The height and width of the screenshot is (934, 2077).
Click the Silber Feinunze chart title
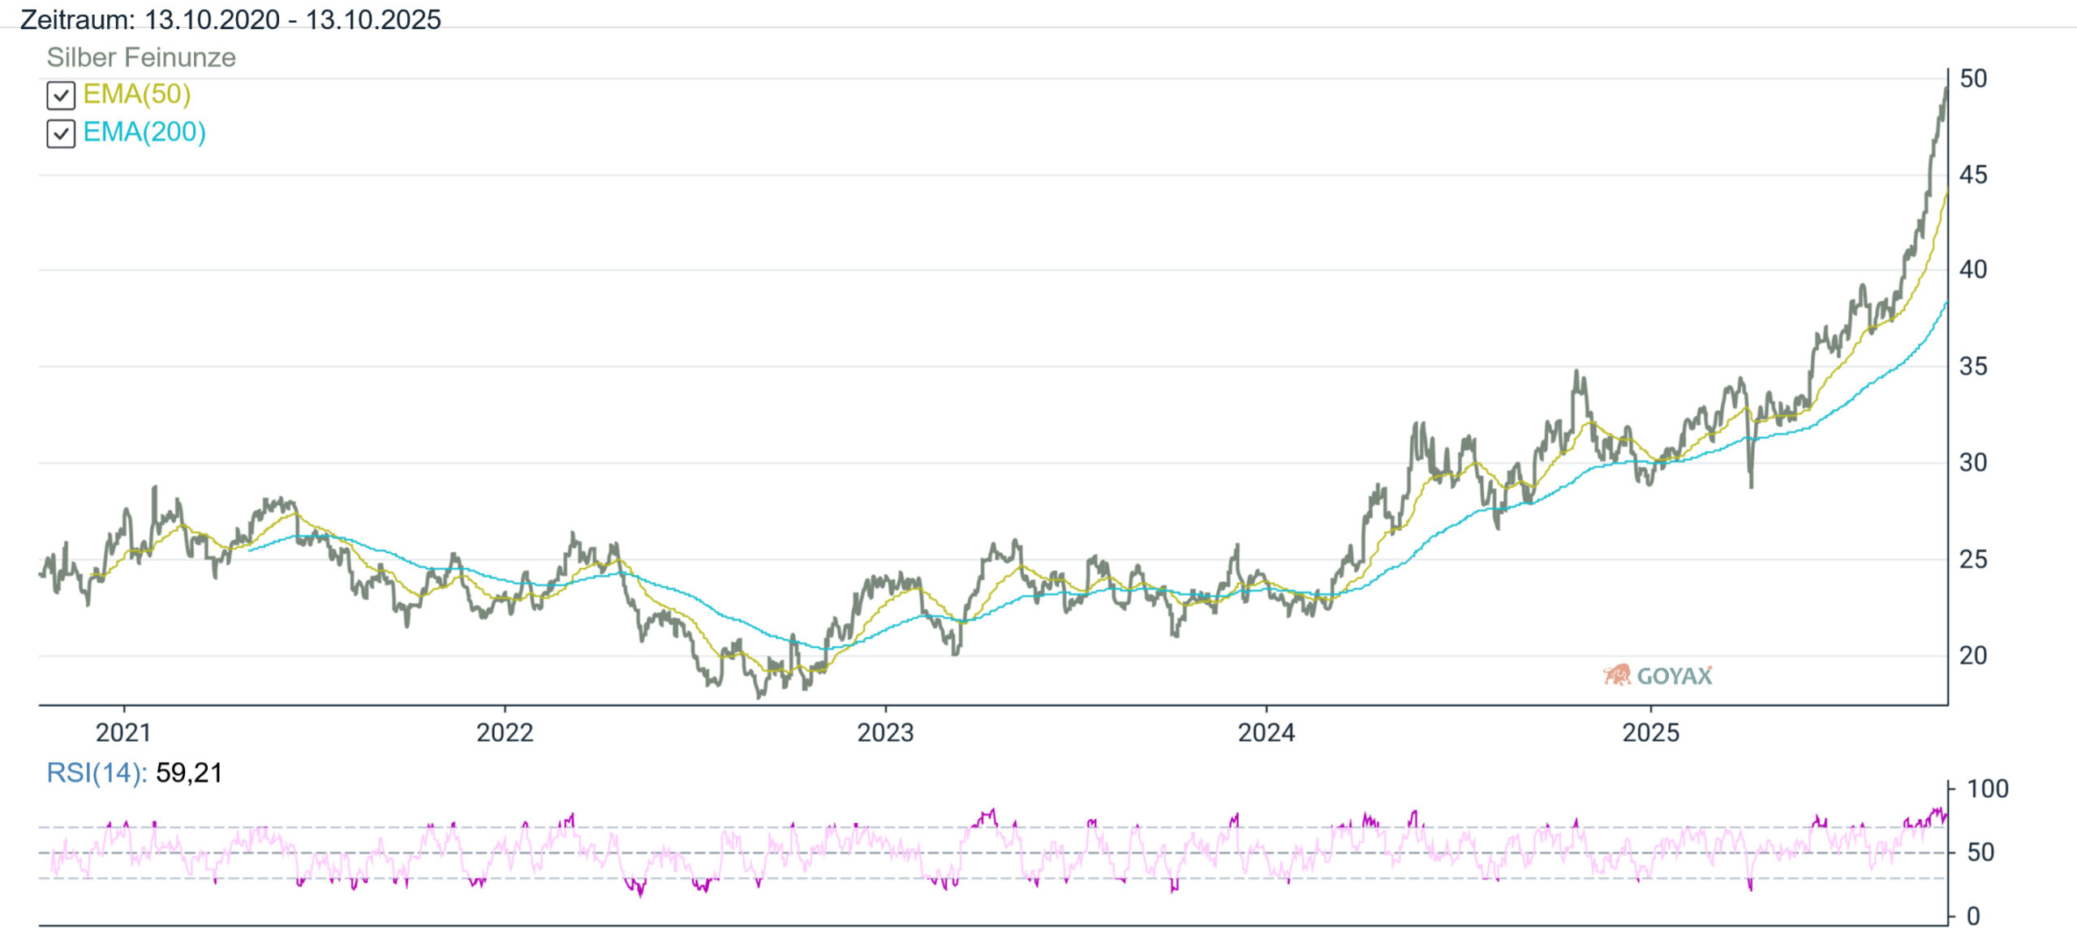[141, 58]
